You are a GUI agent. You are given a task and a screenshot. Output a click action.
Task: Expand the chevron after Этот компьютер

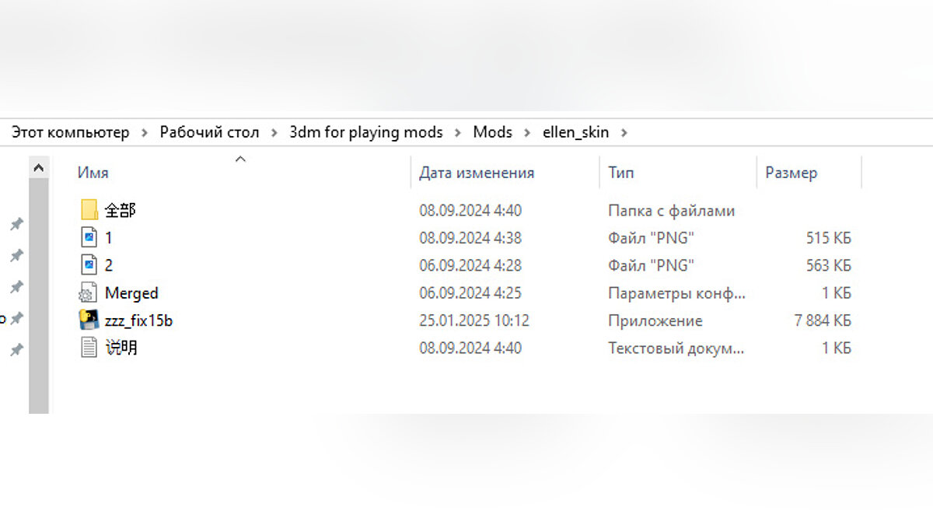click(145, 133)
